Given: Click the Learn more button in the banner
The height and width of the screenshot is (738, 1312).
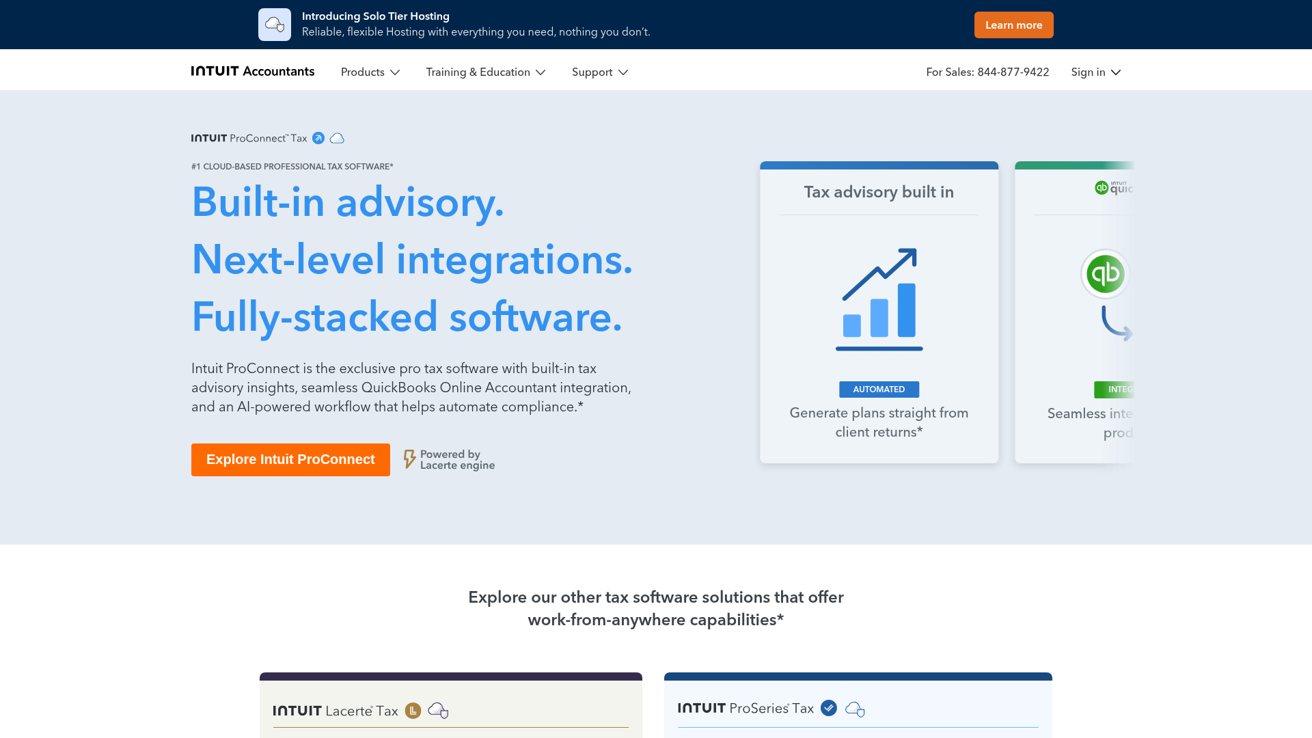Looking at the screenshot, I should pyautogui.click(x=1013, y=25).
